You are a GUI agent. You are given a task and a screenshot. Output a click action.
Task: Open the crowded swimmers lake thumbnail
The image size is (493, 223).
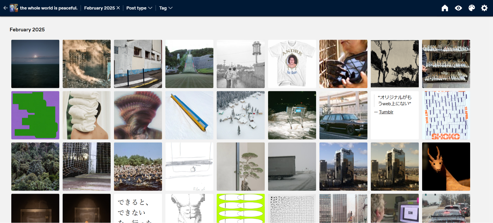pos(138,167)
